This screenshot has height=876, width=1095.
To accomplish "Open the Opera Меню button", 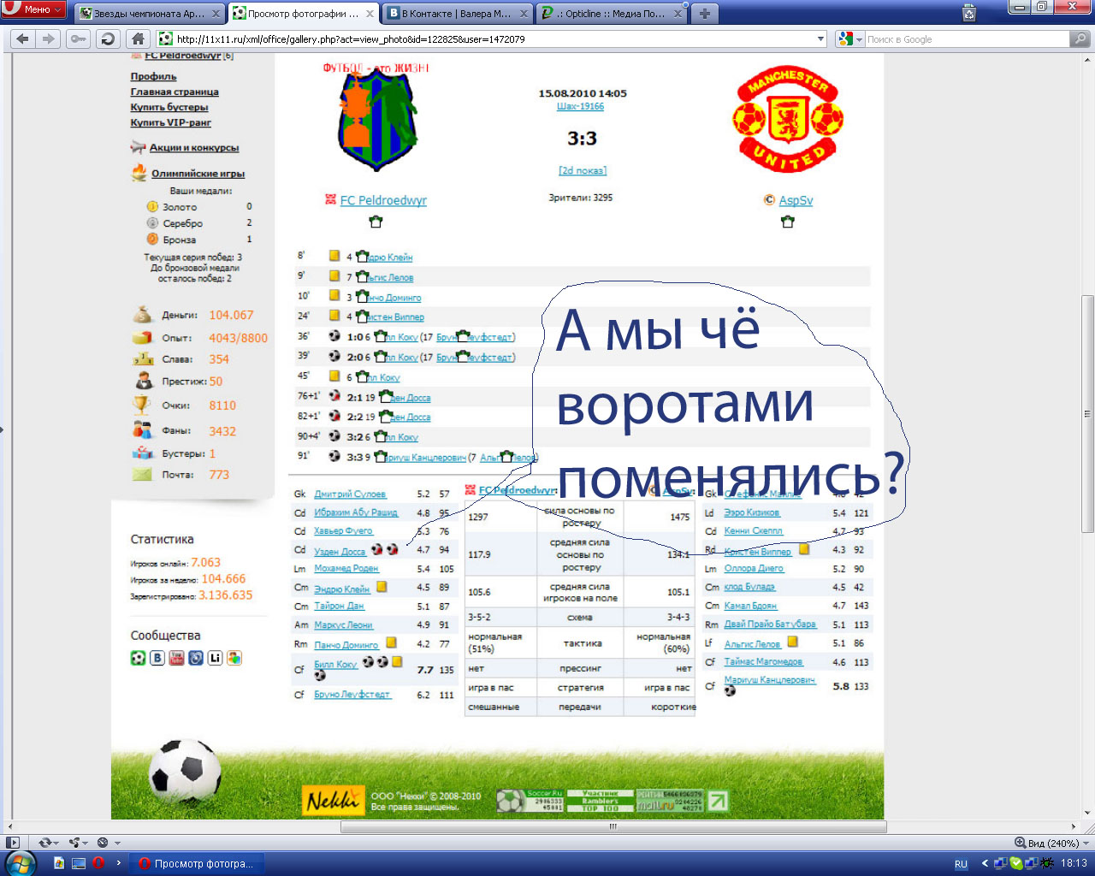I will click(x=34, y=9).
